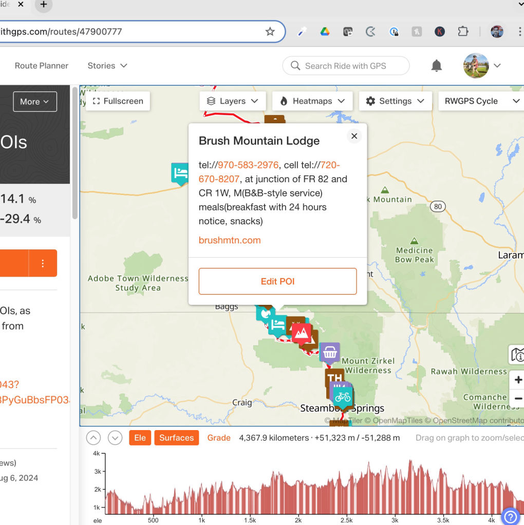The image size is (524, 525).
Task: Bookmark page with the star icon
Action: click(270, 31)
